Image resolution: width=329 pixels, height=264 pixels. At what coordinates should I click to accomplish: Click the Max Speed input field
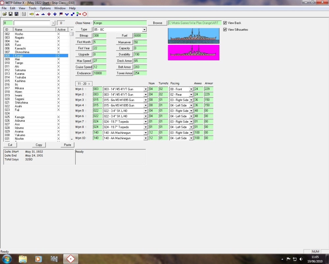click(100, 61)
